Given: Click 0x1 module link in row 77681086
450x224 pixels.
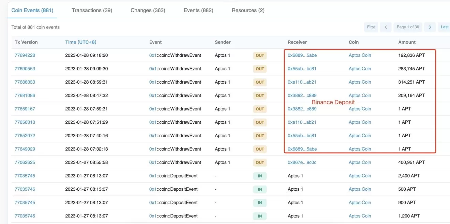Looking at the screenshot, I should pyautogui.click(x=153, y=96).
